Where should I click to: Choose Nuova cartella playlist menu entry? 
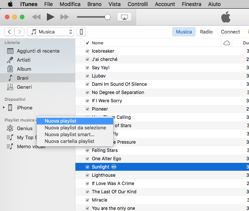pyautogui.click(x=75, y=141)
